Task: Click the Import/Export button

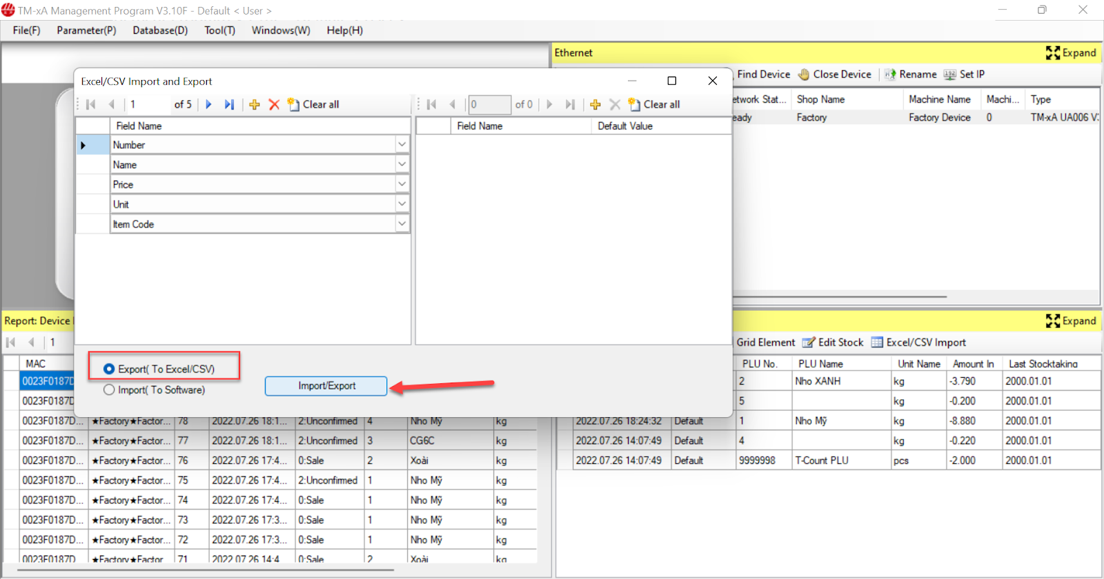Action: coord(326,386)
